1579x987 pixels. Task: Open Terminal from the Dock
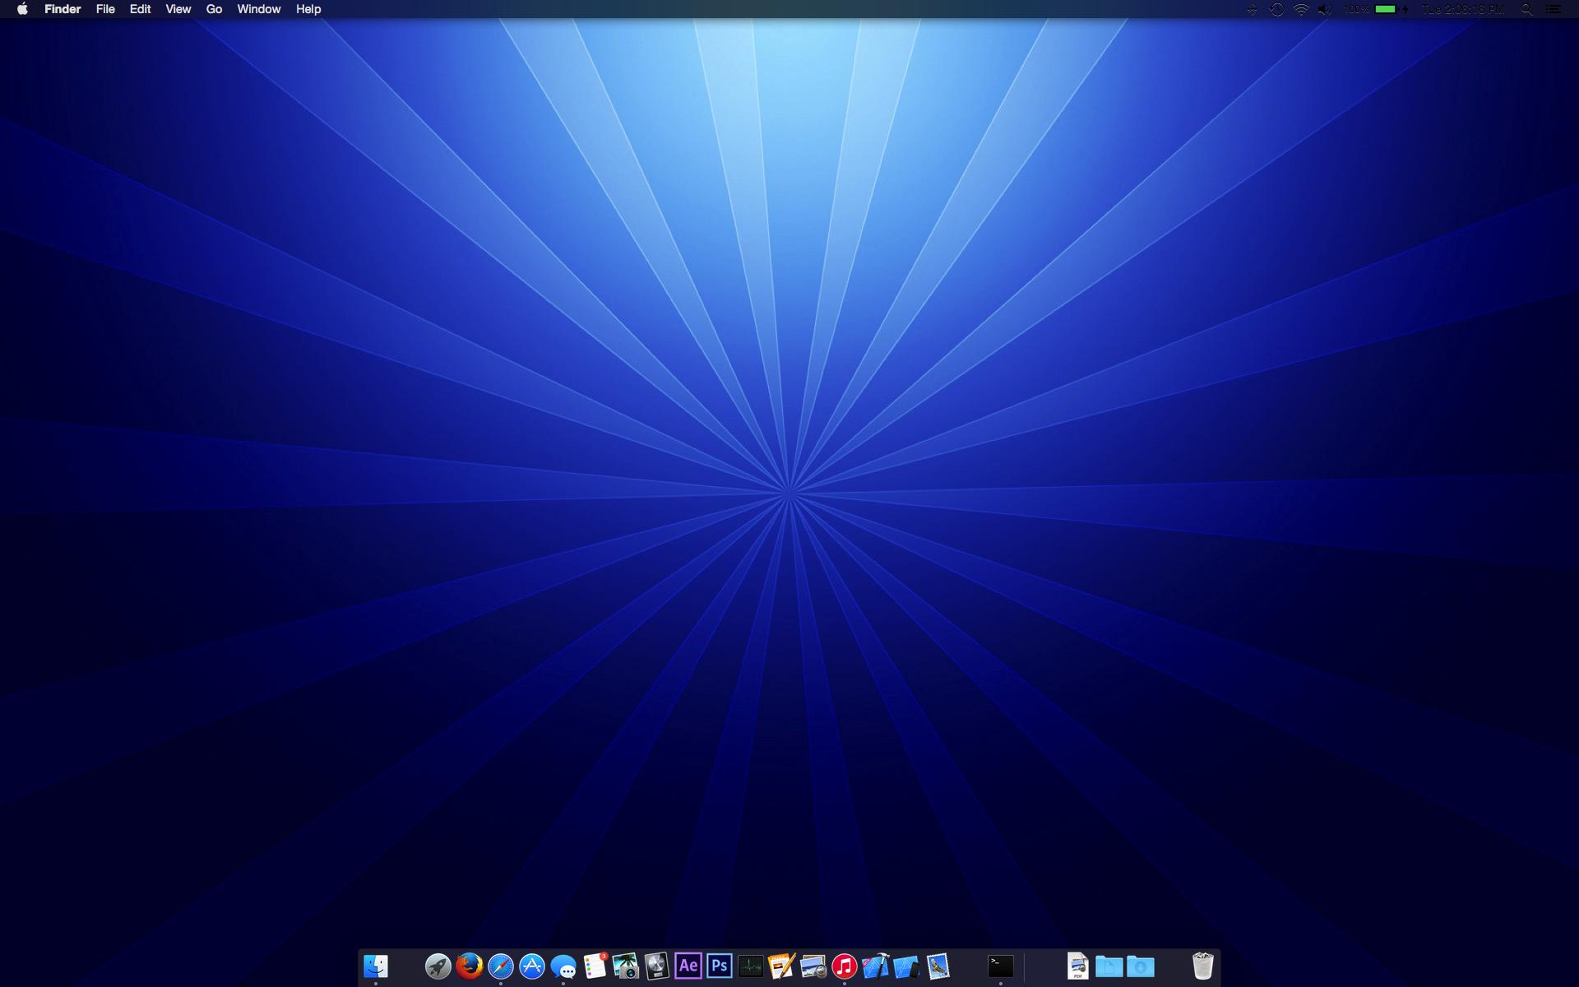(x=1001, y=966)
